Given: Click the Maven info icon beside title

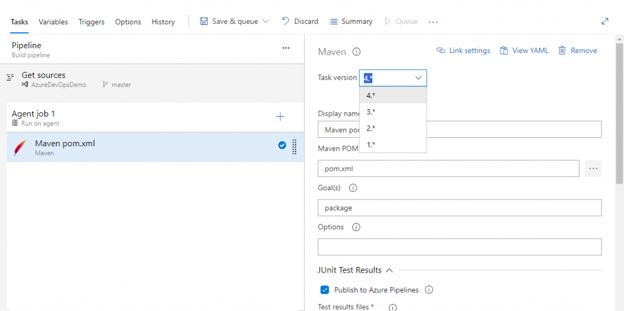Looking at the screenshot, I should [356, 52].
